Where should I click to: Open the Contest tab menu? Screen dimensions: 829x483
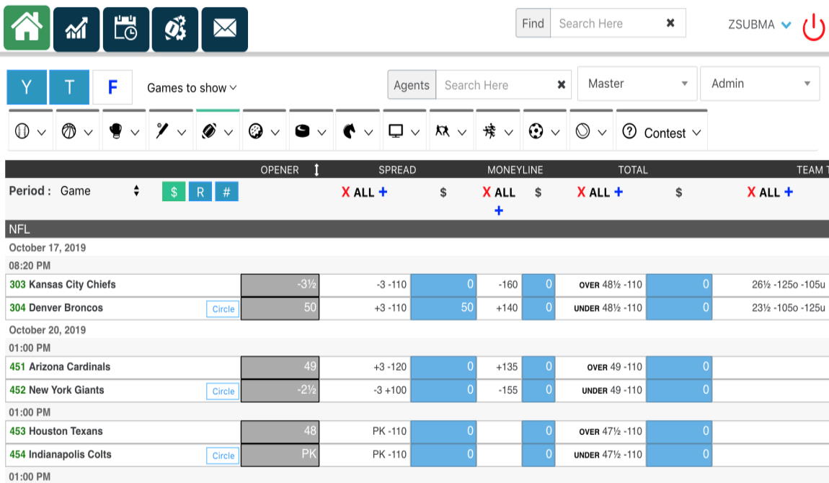point(662,133)
